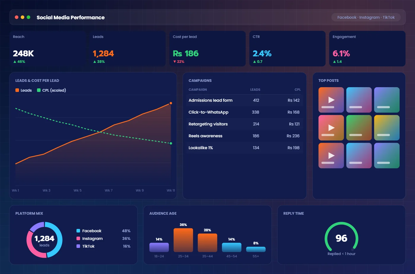Click the green Rs 186 value
Screen dimensions: 415x274
coord(186,53)
